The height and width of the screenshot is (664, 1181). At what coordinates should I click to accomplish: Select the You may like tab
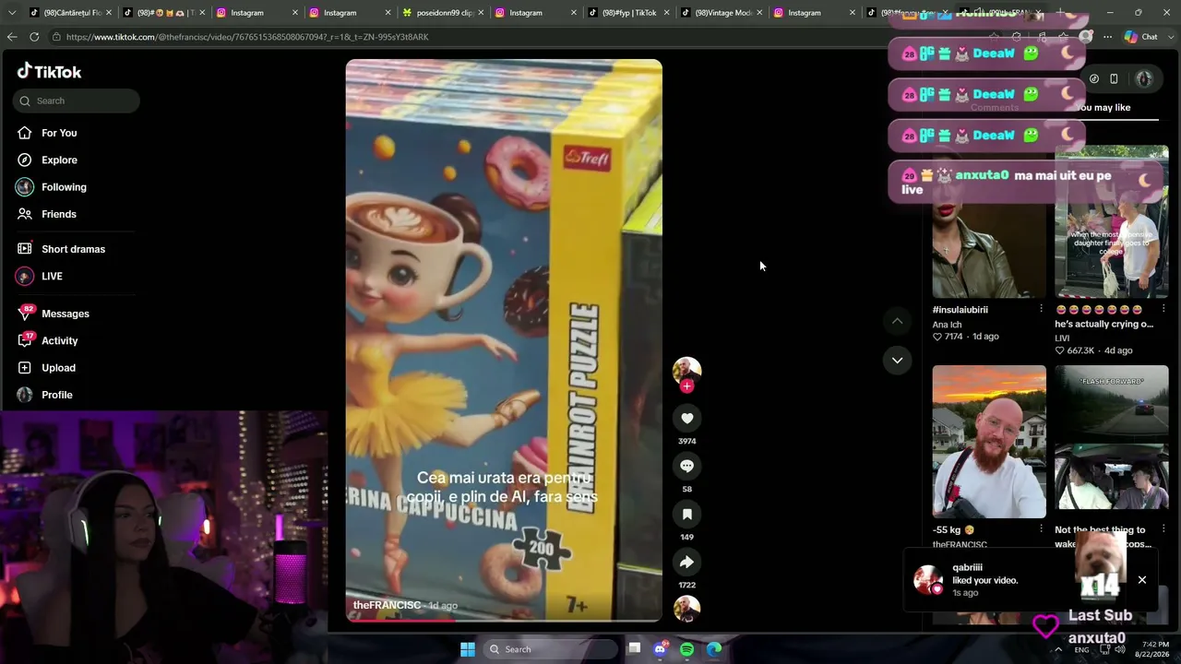(x=1103, y=108)
